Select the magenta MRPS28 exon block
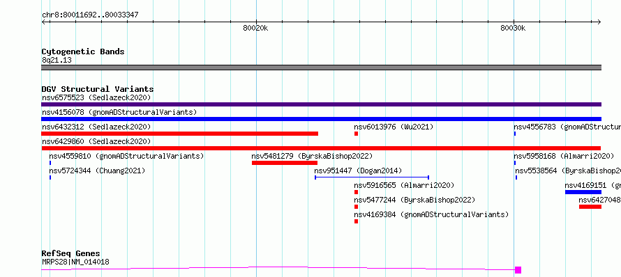621x277 pixels. coord(518,270)
